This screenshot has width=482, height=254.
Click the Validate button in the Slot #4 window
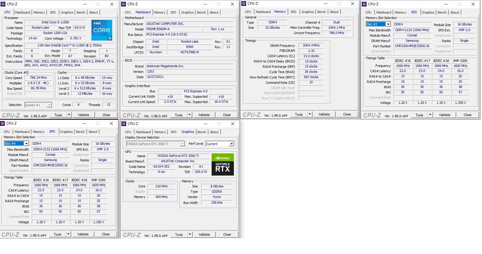point(83,234)
